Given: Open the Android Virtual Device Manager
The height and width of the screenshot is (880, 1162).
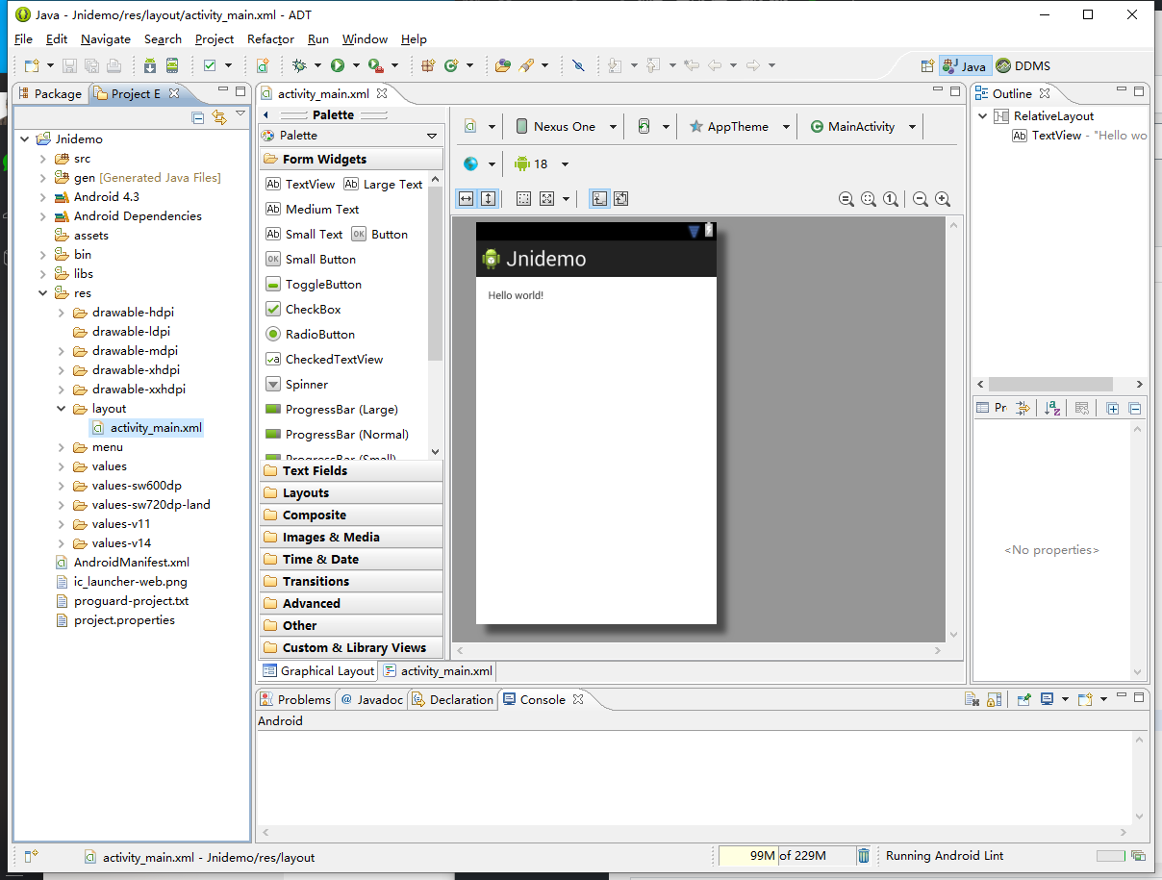Looking at the screenshot, I should click(172, 65).
